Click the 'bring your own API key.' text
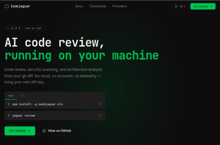 [24, 82]
